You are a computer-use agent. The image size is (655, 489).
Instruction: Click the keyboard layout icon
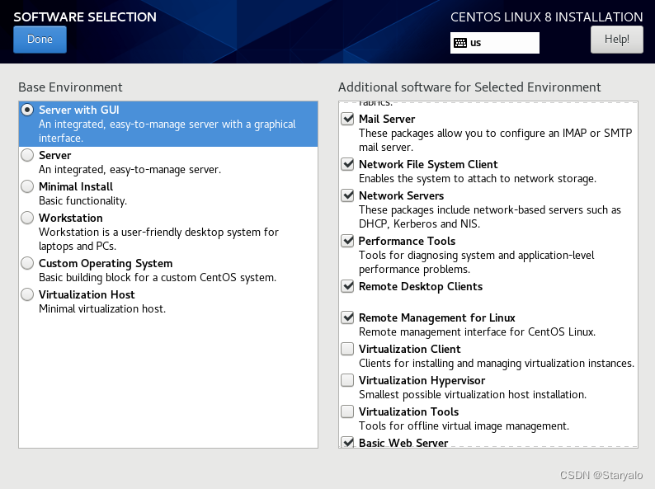(460, 43)
